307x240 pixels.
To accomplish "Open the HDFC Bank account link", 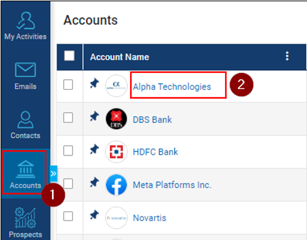I will 155,152.
